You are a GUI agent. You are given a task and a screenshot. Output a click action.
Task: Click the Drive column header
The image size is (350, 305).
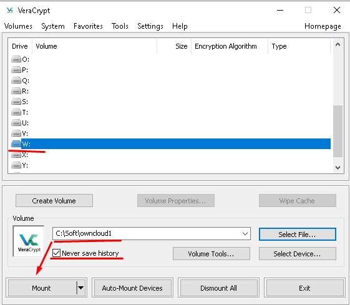coord(20,46)
